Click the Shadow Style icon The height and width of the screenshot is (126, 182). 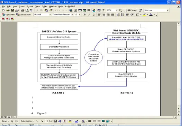pyautogui.click(x=103, y=121)
